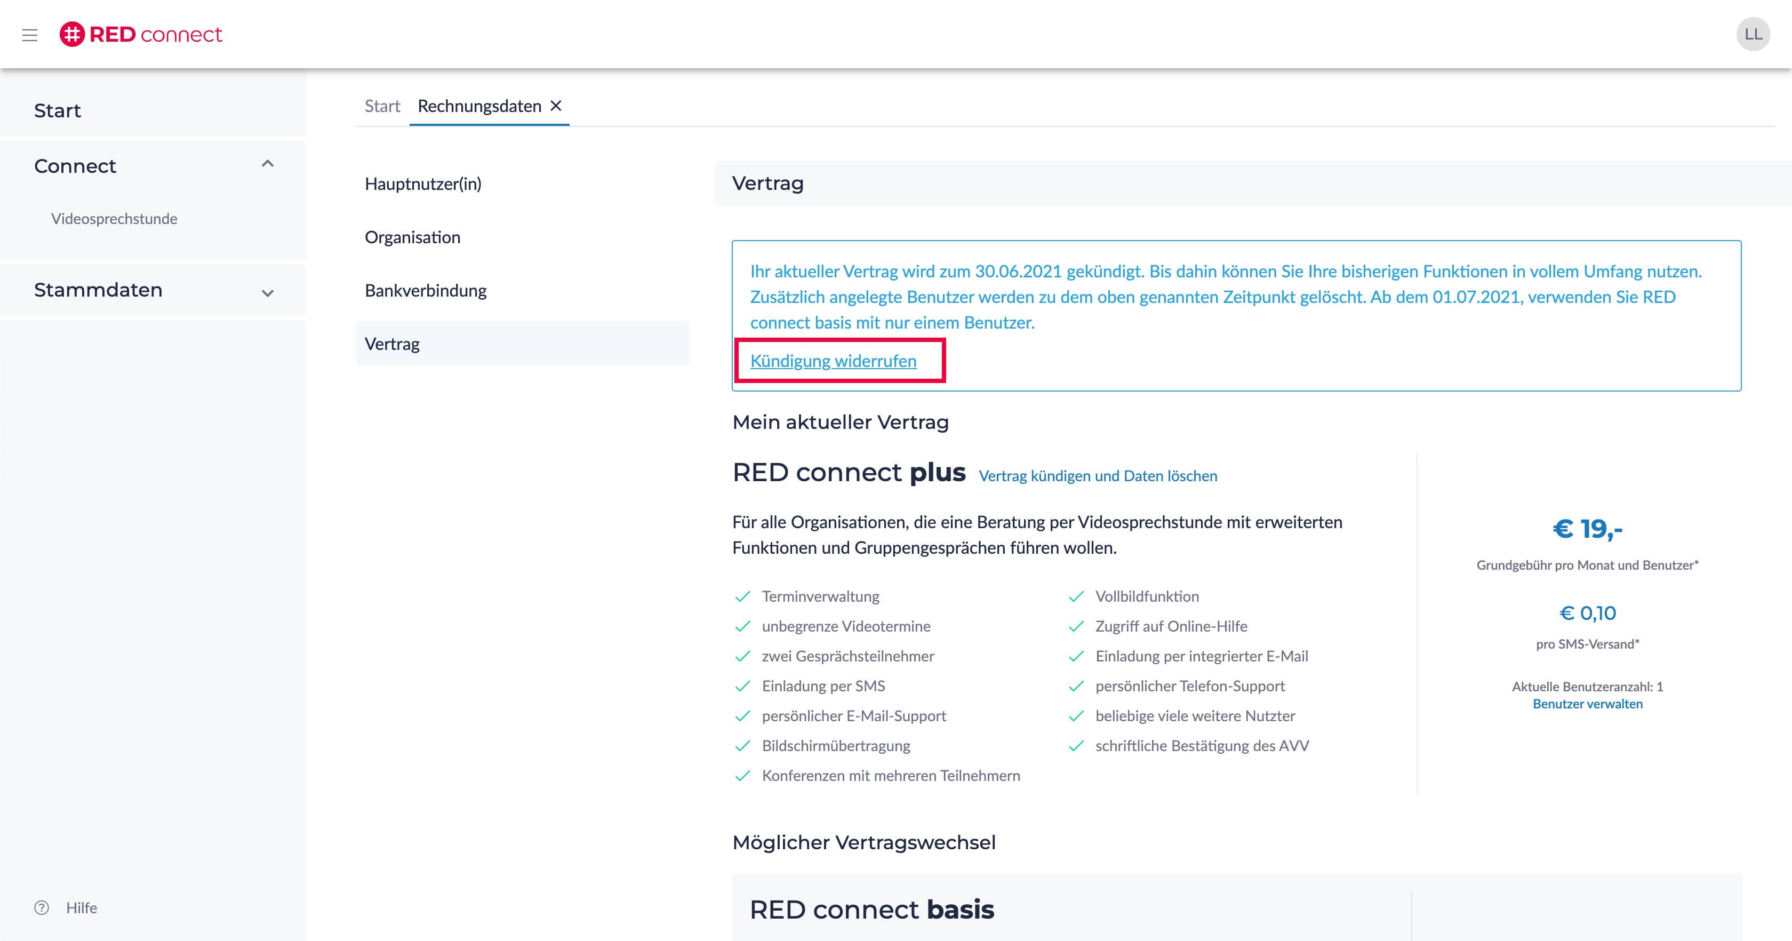Screen dimensions: 1792x941
Task: Collapse the Connect sidebar section
Action: tap(267, 164)
